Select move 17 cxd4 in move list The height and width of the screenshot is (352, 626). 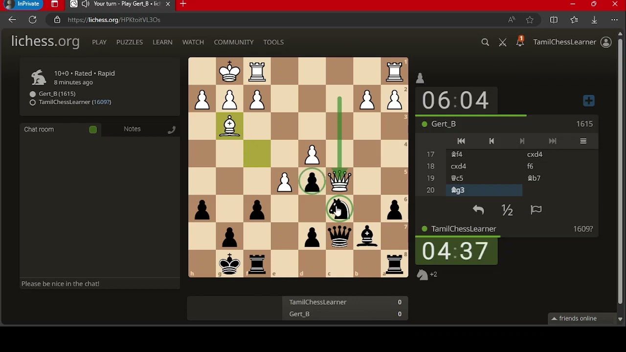click(x=560, y=154)
